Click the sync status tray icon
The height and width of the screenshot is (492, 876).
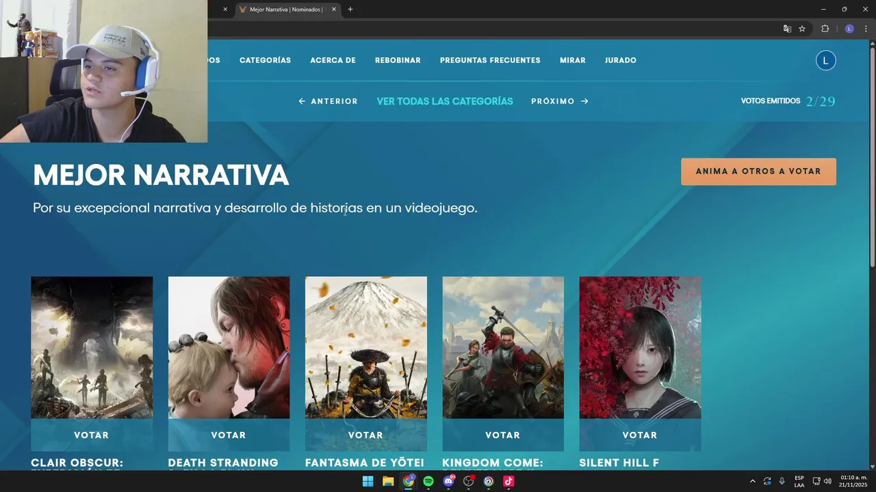coord(767,481)
